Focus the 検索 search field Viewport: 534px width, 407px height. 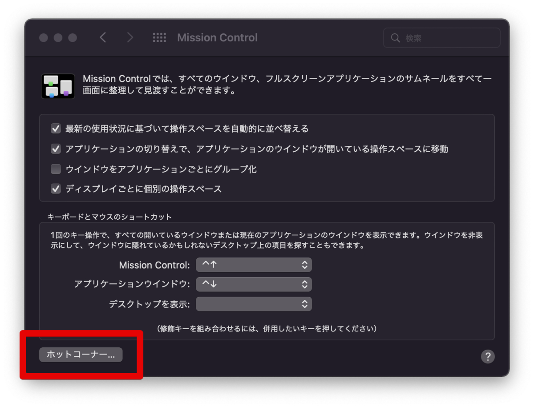tap(442, 38)
